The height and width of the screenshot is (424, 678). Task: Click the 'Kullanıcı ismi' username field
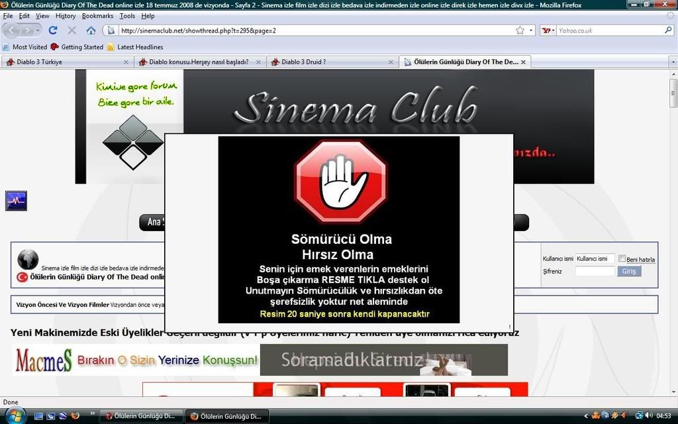point(595,259)
